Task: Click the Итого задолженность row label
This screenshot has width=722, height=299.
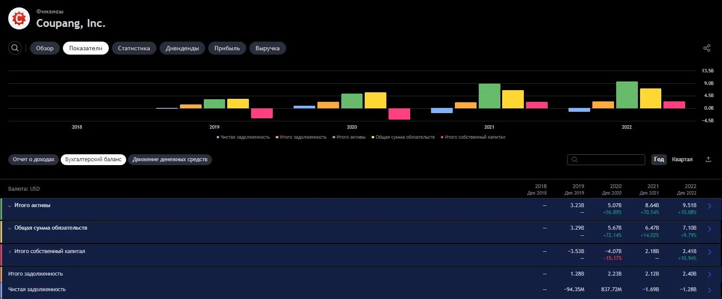Action: coord(36,274)
